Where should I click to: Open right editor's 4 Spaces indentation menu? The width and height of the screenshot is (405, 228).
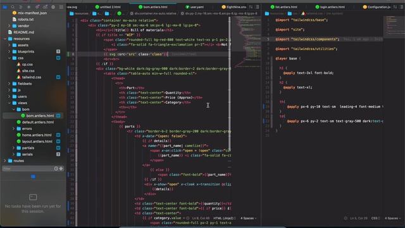tap(392, 218)
